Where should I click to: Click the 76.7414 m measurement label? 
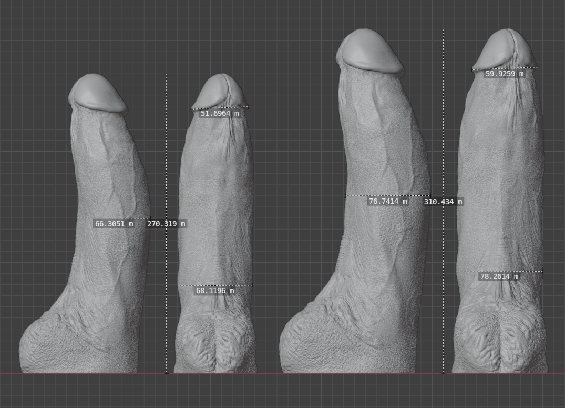(388, 201)
